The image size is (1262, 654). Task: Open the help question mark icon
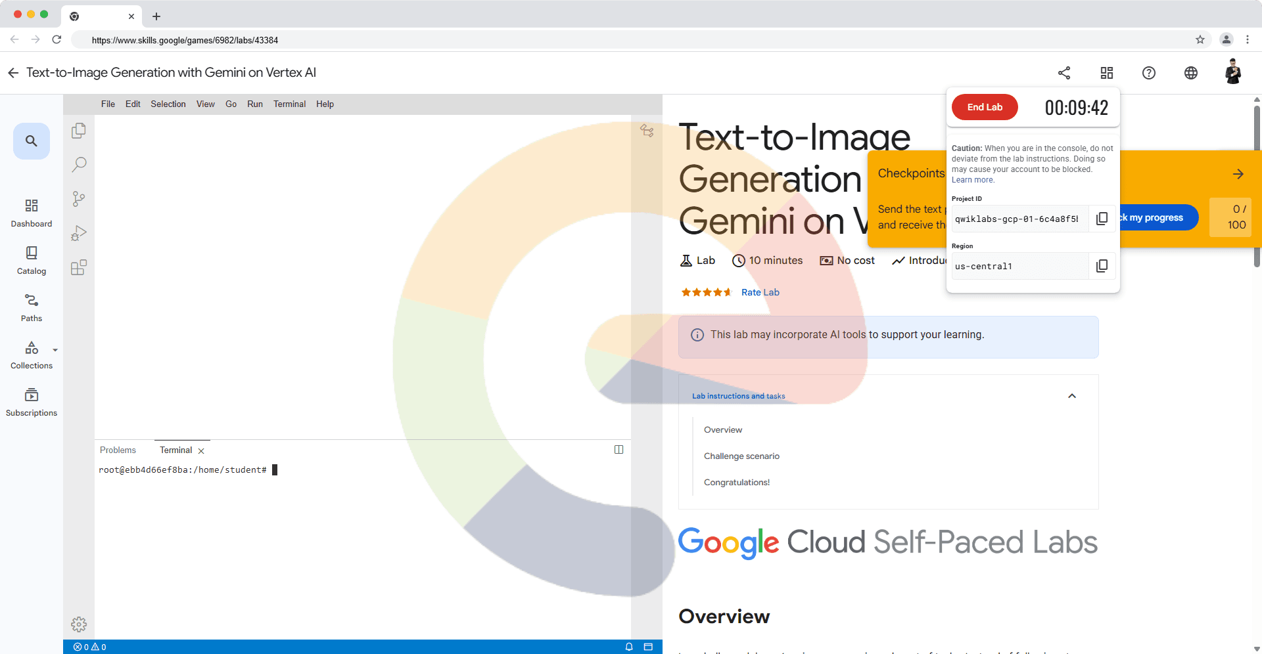pyautogui.click(x=1148, y=73)
